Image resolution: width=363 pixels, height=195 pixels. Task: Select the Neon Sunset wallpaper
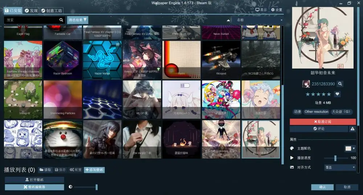point(221,32)
